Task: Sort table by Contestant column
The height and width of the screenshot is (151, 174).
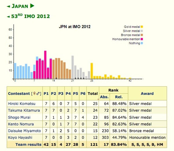Action: [x=19, y=93]
